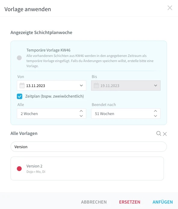Click the ANFÜGEN button
The height and width of the screenshot is (209, 178).
[x=163, y=202]
